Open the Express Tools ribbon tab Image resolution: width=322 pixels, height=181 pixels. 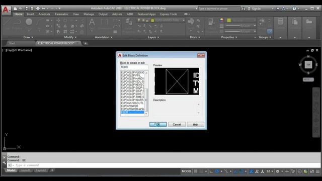coord(169,14)
